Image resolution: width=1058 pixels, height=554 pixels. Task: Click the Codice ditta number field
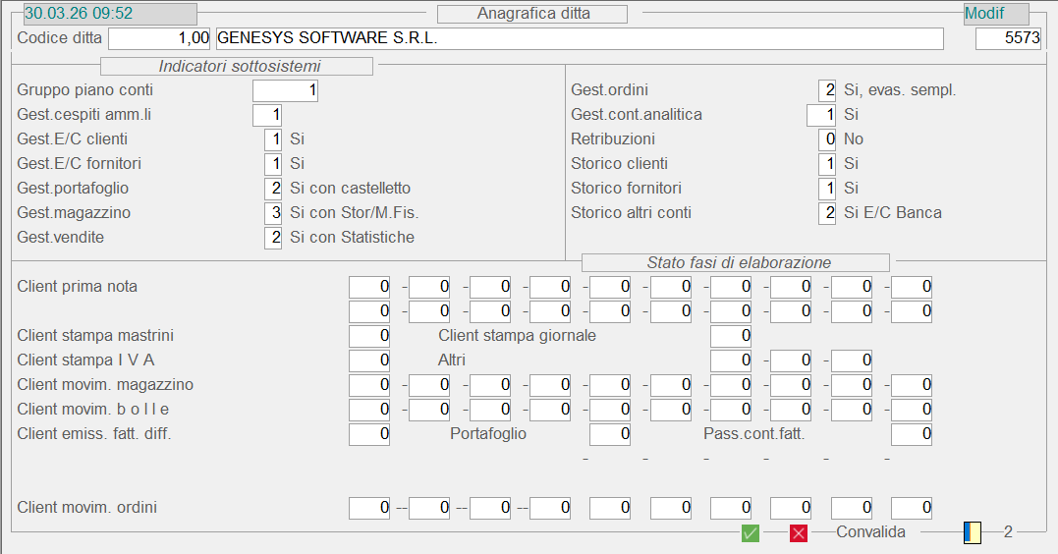pos(159,38)
